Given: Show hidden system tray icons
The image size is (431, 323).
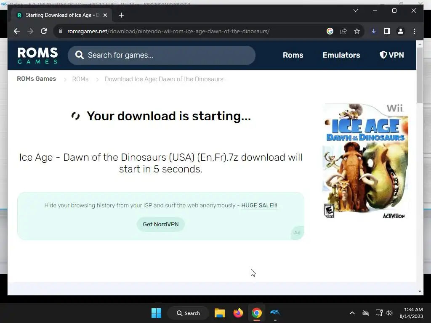Looking at the screenshot, I should click(x=352, y=313).
